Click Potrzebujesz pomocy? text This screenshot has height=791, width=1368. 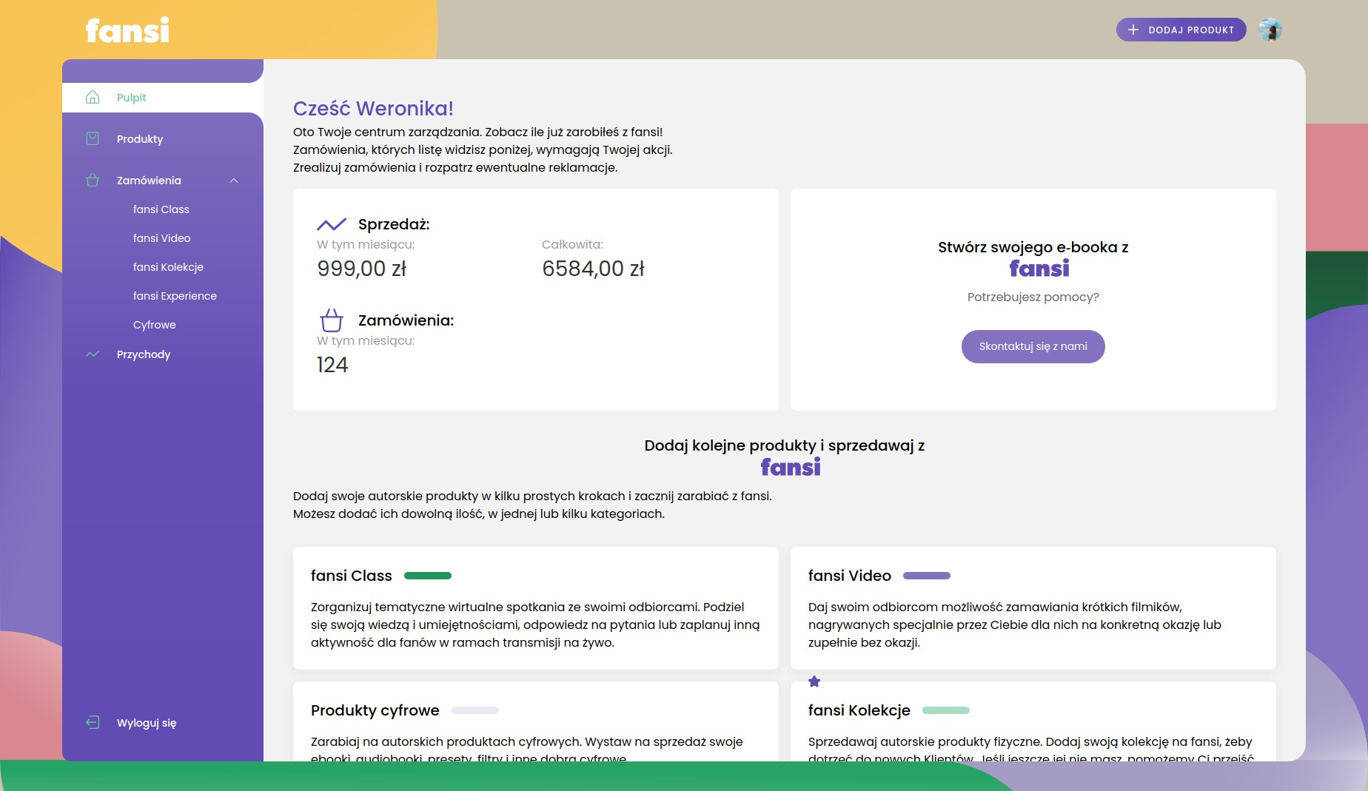tap(1033, 297)
